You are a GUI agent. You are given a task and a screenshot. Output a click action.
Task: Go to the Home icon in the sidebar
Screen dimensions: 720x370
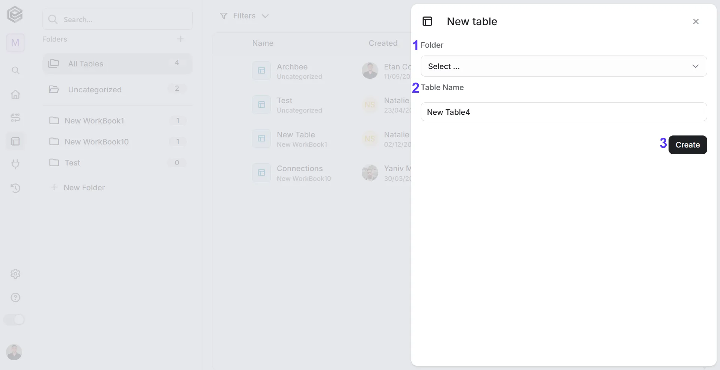pyautogui.click(x=15, y=94)
